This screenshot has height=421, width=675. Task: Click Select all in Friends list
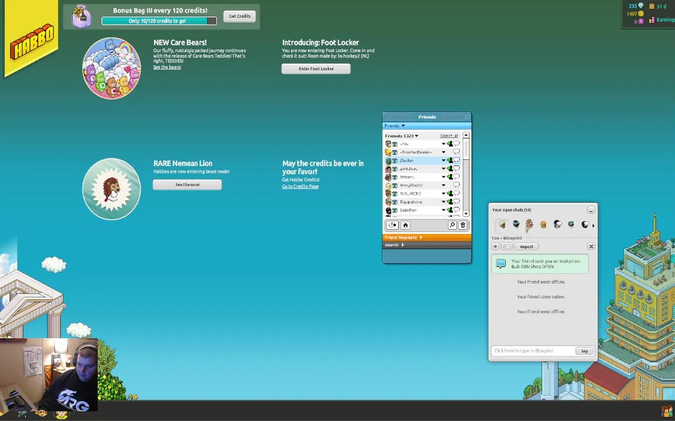click(449, 136)
